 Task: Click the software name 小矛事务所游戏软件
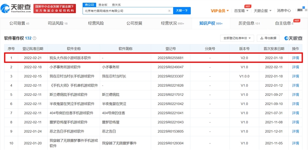pos(65,67)
